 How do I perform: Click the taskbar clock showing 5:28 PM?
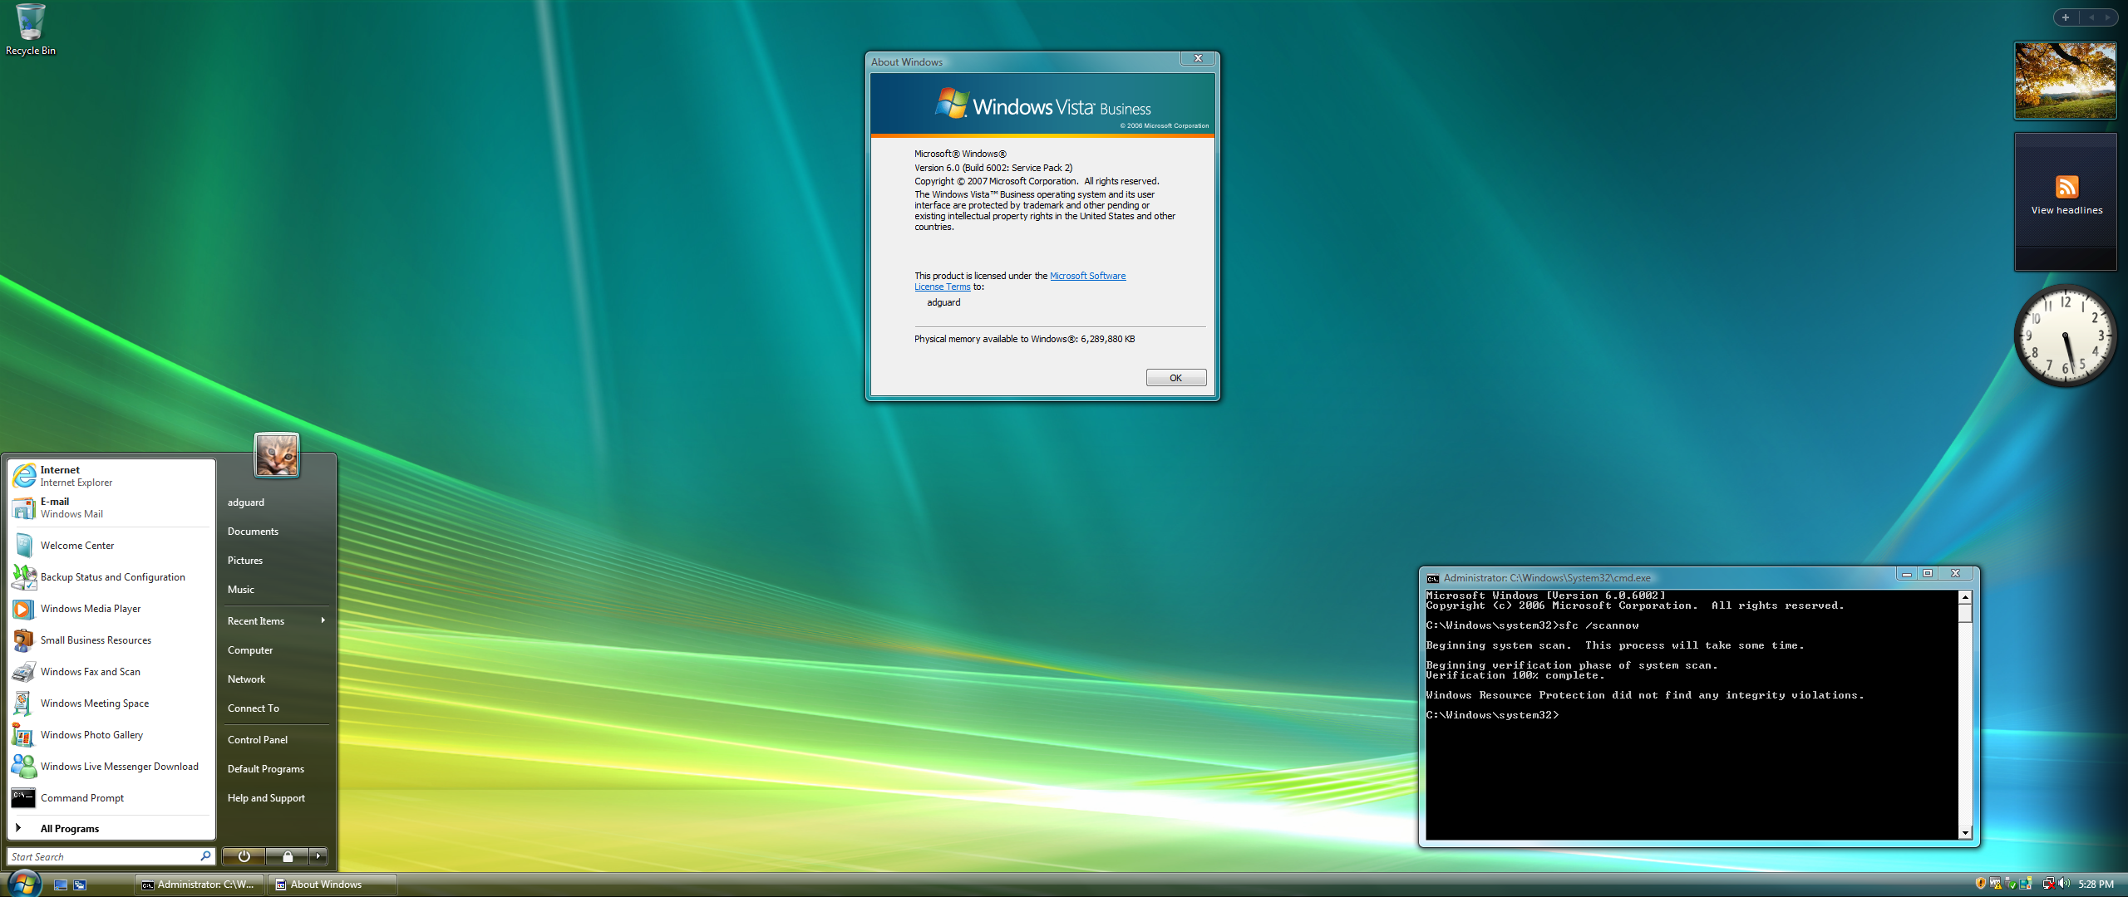pyautogui.click(x=2096, y=885)
